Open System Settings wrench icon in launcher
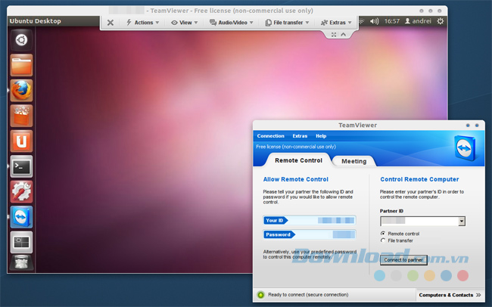492x307 pixels. (21, 191)
